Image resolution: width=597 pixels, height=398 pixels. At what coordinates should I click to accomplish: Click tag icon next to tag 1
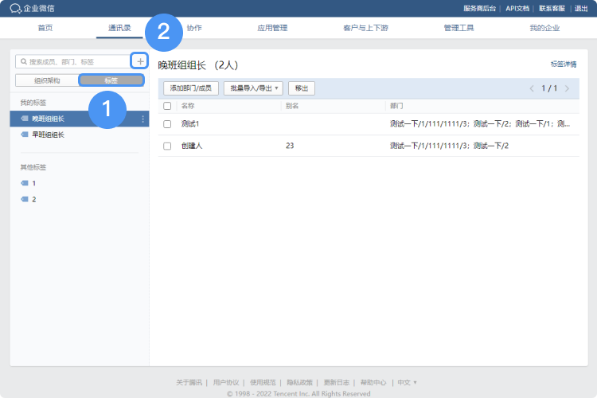[x=25, y=183]
